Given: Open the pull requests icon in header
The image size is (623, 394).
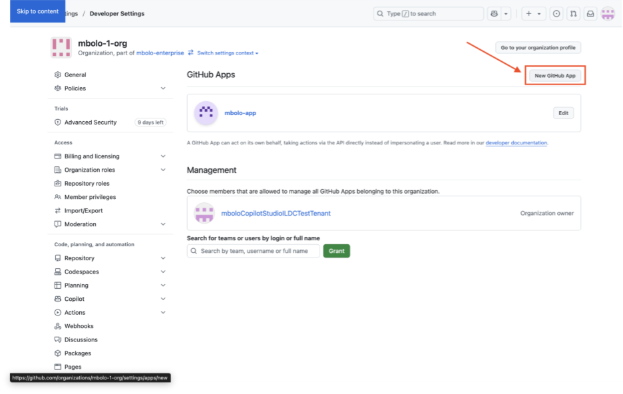Looking at the screenshot, I should coord(573,13).
